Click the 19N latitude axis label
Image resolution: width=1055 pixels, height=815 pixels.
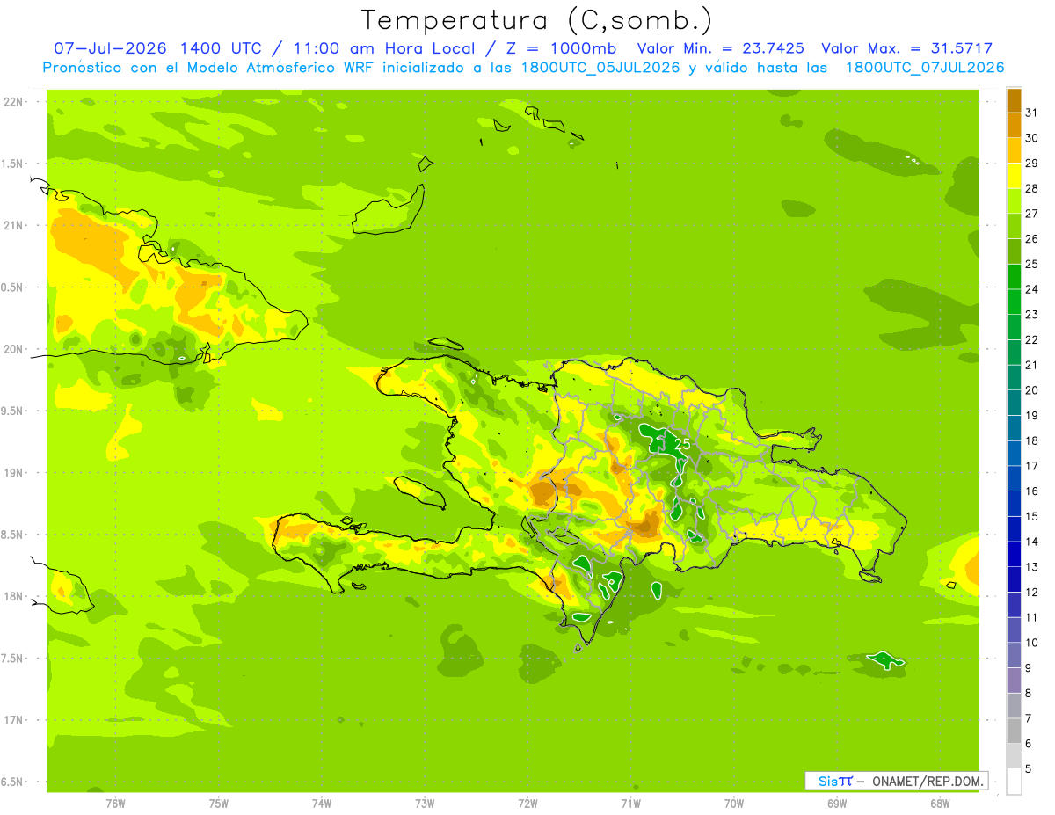[13, 473]
